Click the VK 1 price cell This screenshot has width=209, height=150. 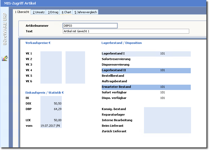tap(51, 54)
